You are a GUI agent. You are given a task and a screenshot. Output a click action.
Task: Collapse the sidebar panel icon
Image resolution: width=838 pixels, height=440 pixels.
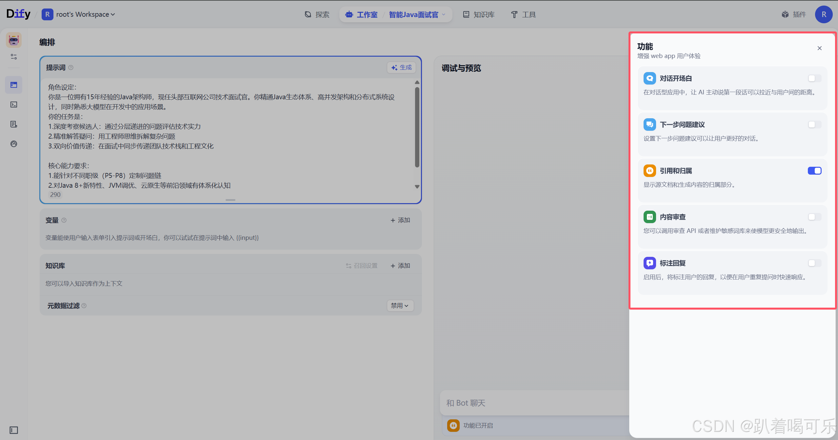pos(14,430)
